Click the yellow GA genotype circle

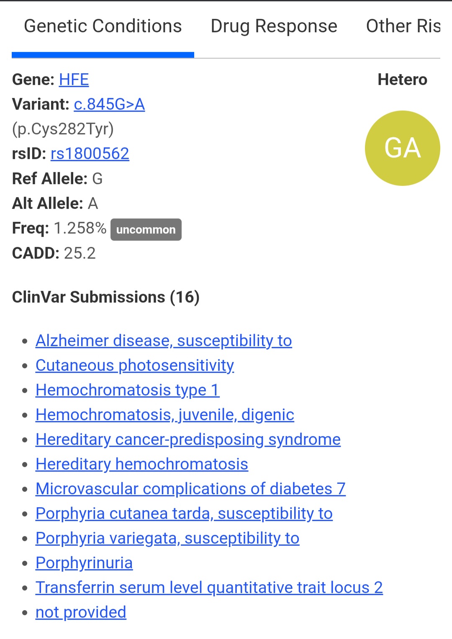tap(402, 148)
